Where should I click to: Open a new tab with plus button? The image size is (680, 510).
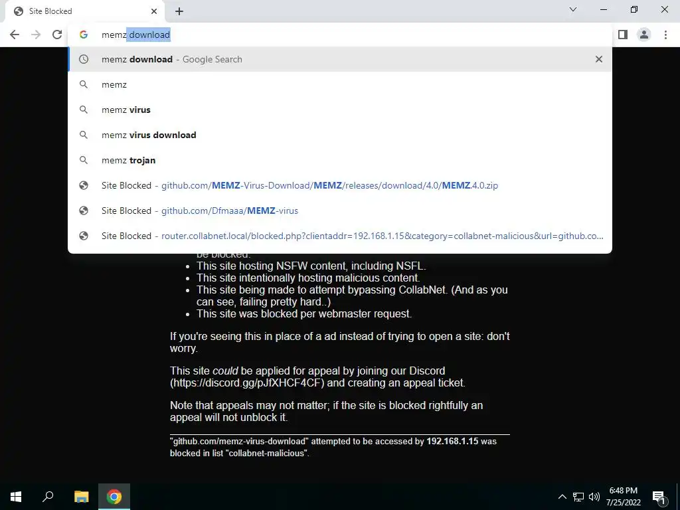coord(179,11)
